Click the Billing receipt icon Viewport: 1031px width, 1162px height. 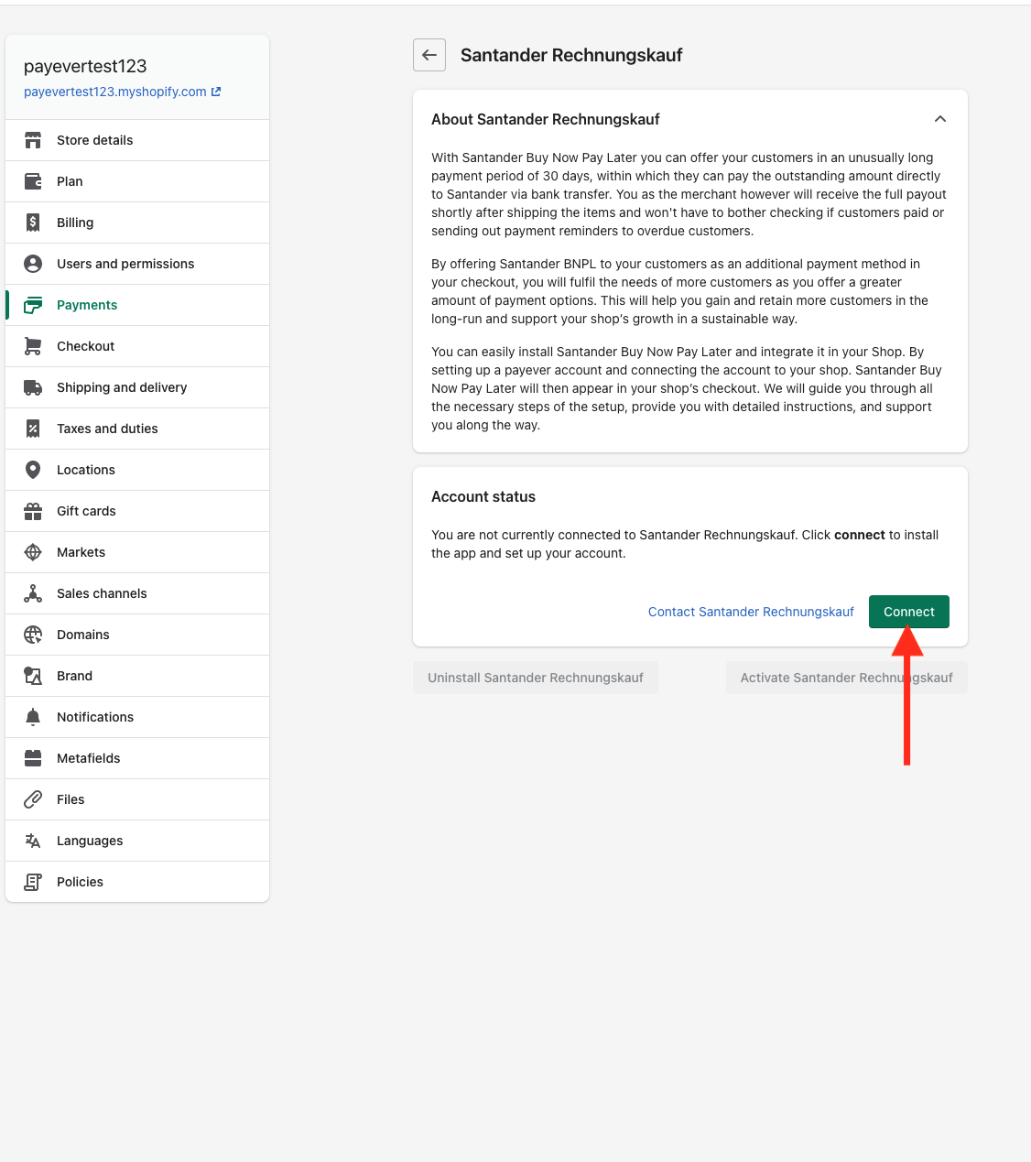pos(33,223)
